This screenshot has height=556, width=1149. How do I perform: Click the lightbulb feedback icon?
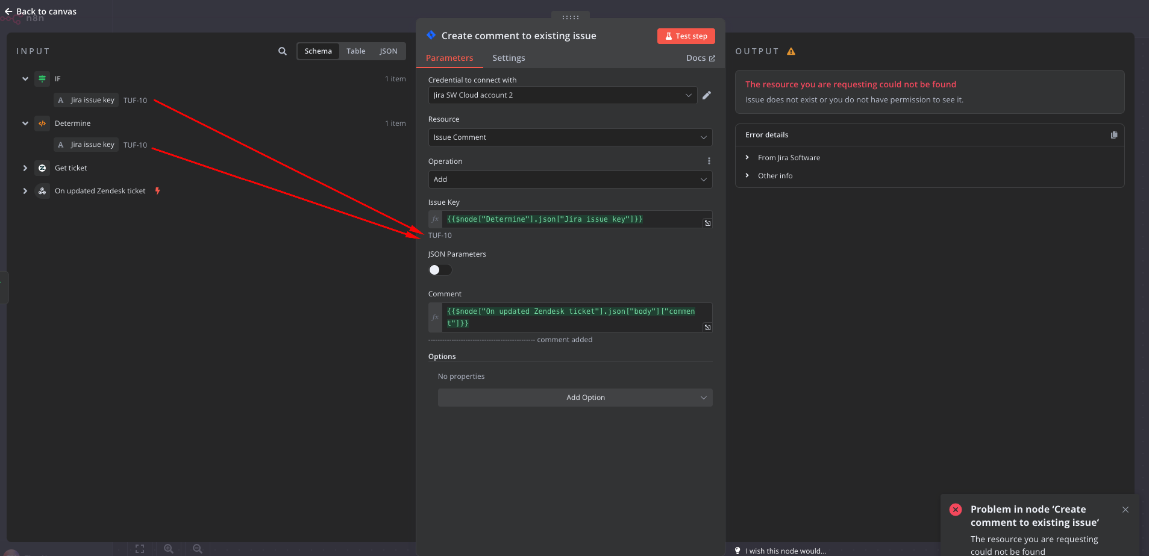(737, 551)
